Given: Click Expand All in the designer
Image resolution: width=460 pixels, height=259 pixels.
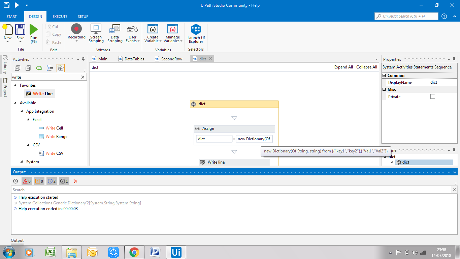Looking at the screenshot, I should tap(343, 67).
